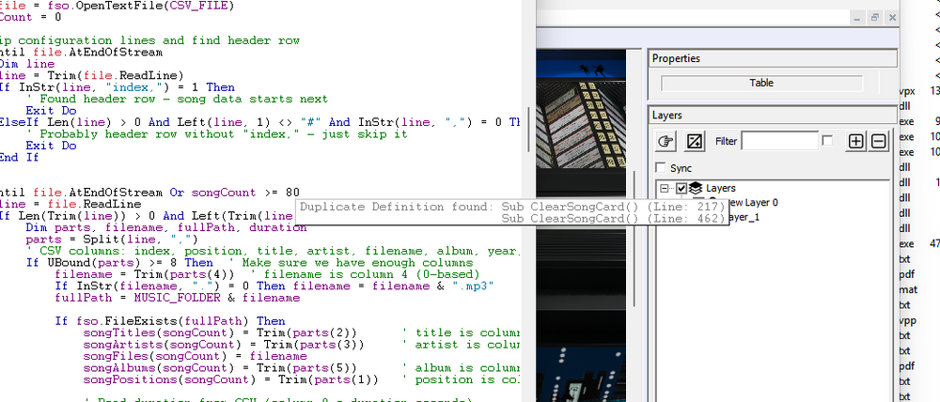940x402 pixels.
Task: Click the 'parts = Split(line, ",")' line
Action: [112, 240]
